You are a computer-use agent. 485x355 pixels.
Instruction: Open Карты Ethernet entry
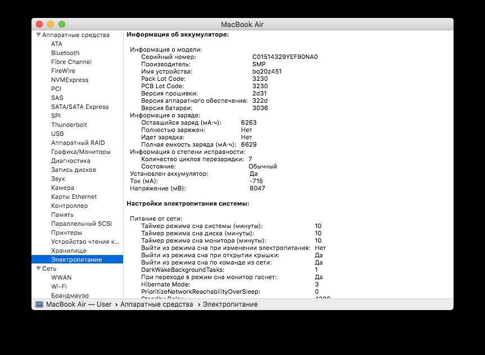74,197
